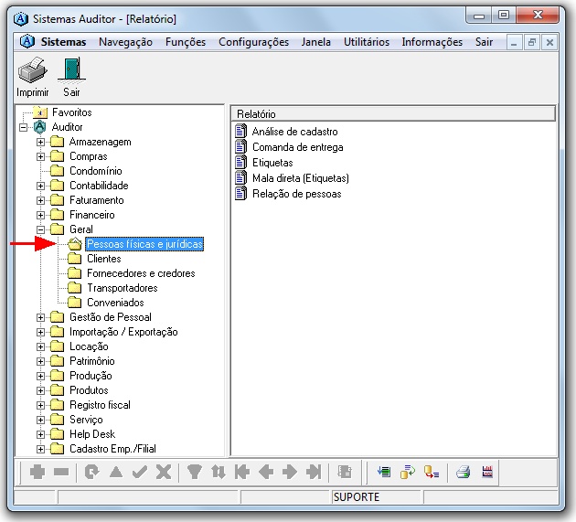Open the Relação de pessoas report
The height and width of the screenshot is (522, 576).
tap(297, 194)
